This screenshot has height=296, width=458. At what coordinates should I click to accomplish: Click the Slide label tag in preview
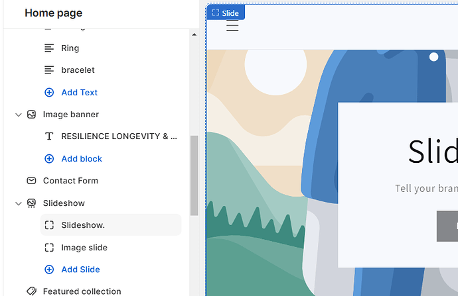(226, 13)
